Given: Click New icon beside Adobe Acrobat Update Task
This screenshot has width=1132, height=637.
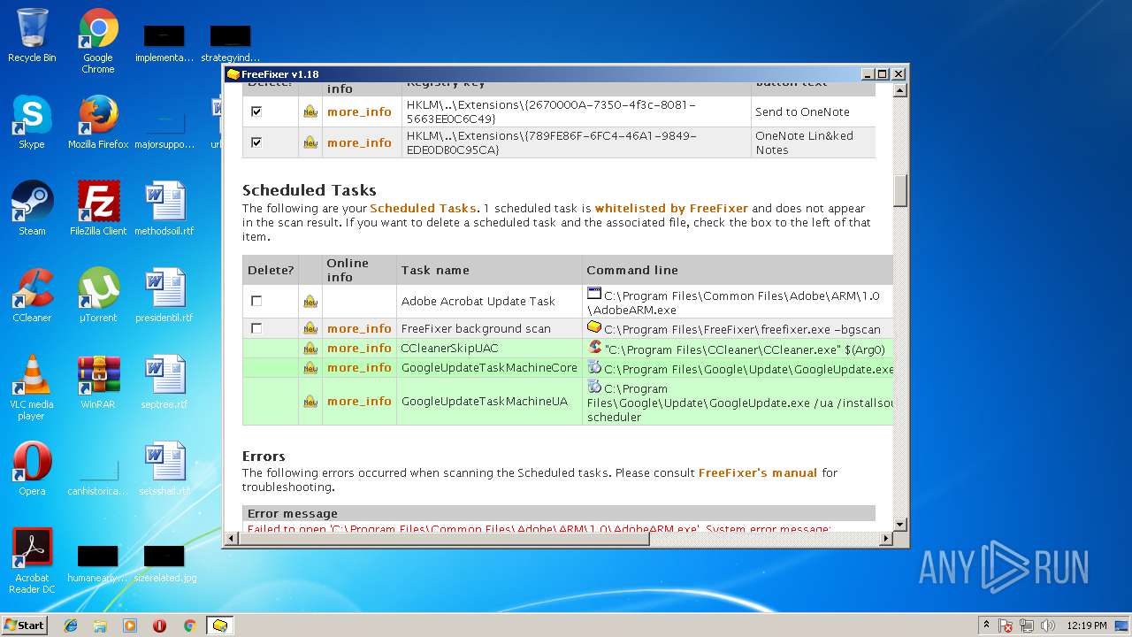Looking at the screenshot, I should click(x=310, y=302).
